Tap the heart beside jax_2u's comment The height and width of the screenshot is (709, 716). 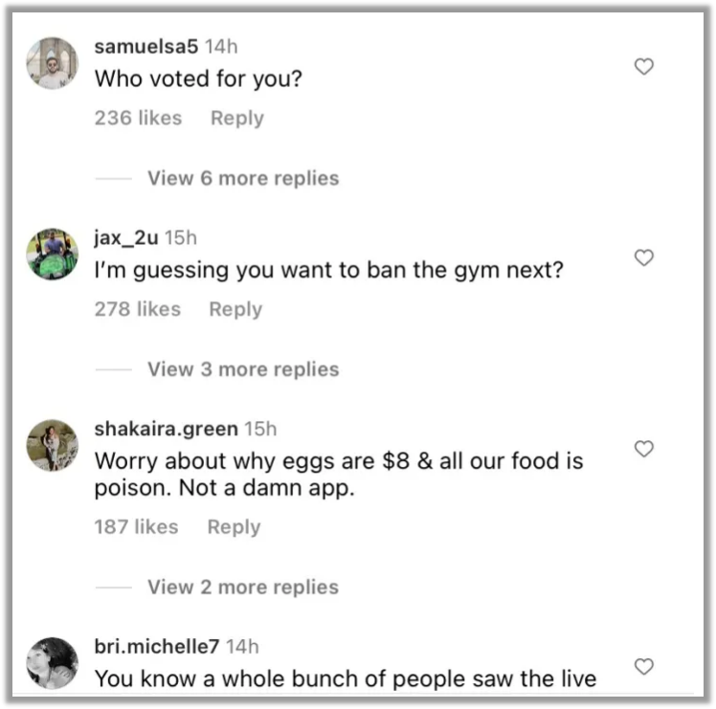coord(644,257)
